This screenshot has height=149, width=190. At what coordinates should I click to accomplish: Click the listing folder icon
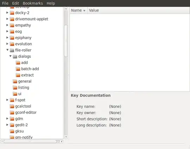[x=15, y=88]
